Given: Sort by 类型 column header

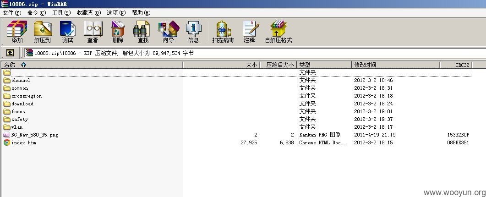Looking at the screenshot, I should pyautogui.click(x=324, y=65).
